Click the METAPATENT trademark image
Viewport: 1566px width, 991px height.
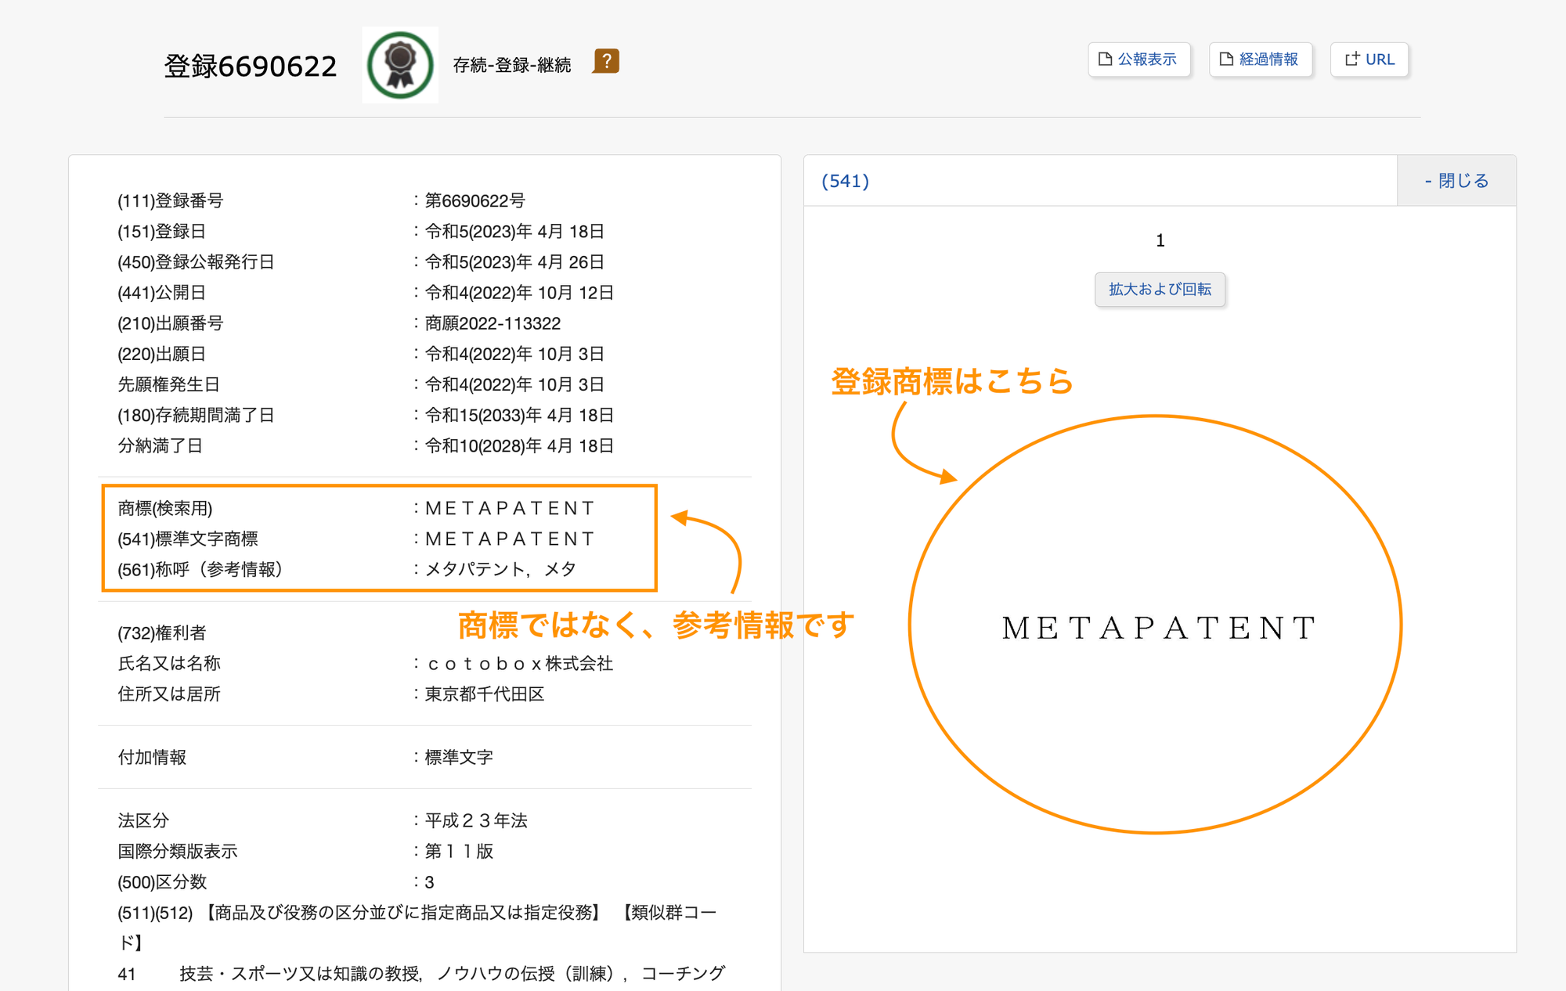coord(1159,628)
